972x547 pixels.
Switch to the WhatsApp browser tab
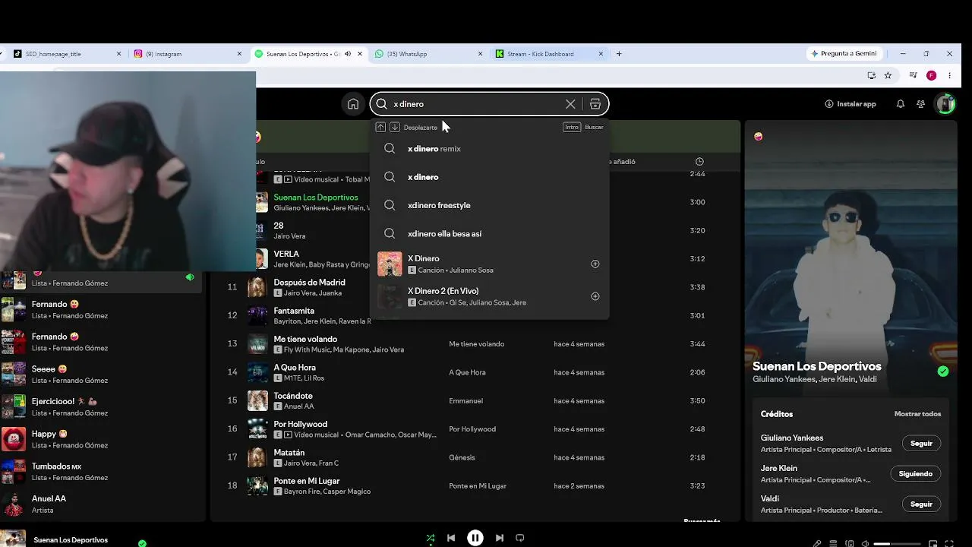coord(429,54)
